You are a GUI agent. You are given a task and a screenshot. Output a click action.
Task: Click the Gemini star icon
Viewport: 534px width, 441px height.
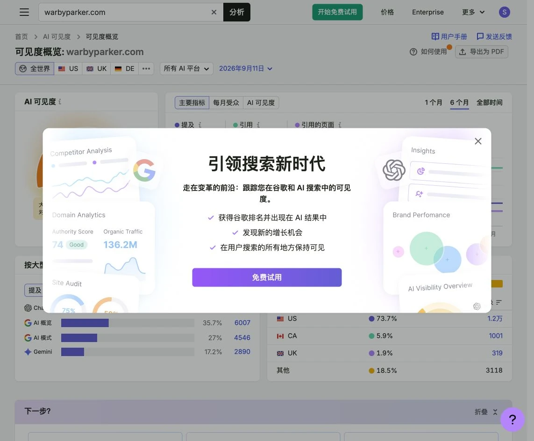pos(28,352)
